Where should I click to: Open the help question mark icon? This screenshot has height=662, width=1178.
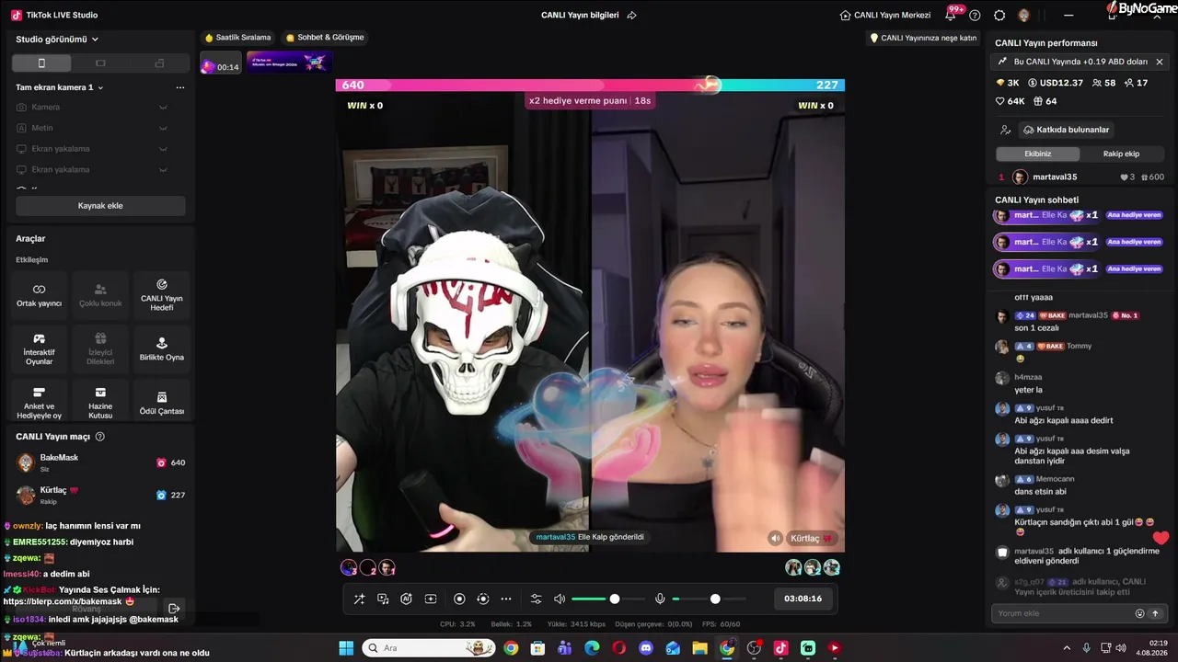pos(975,15)
